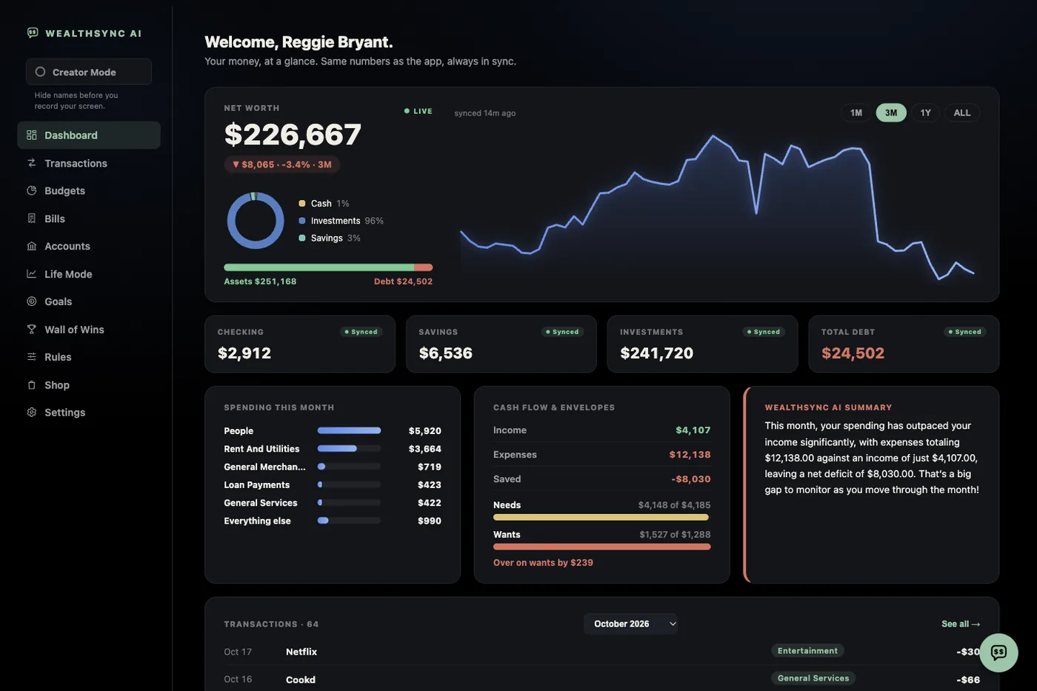Open the Goals page
Screen dimensions: 1037x691
(x=89, y=301)
